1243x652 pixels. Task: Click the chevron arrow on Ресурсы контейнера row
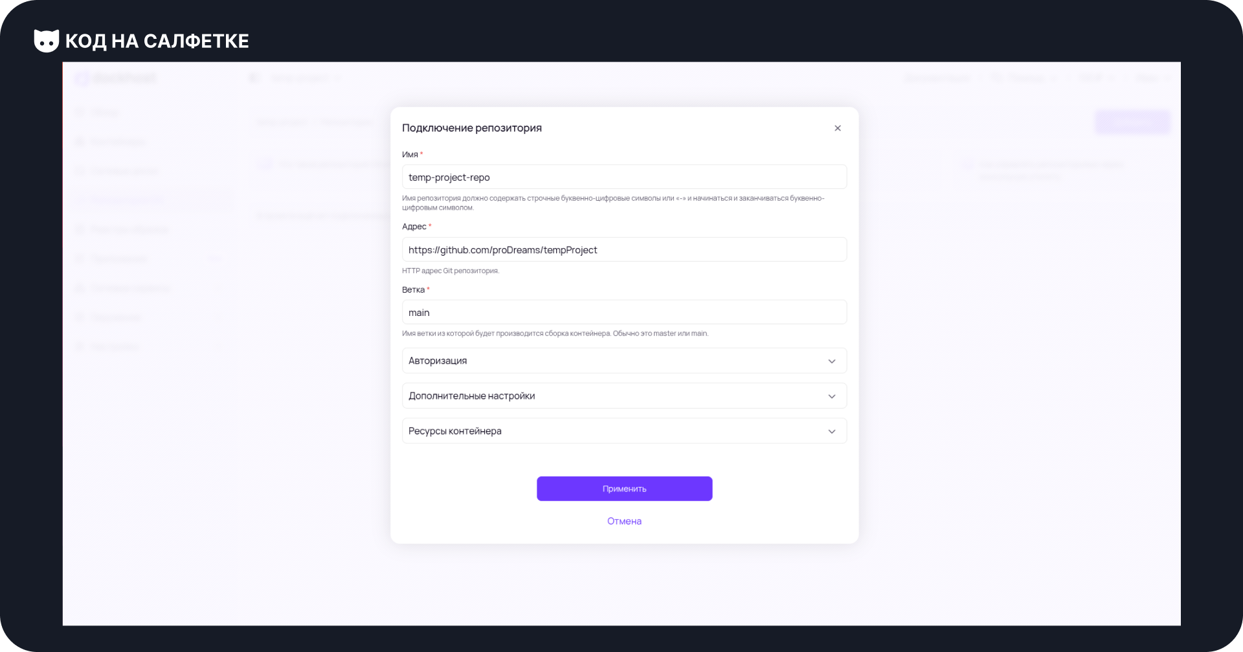[832, 431]
